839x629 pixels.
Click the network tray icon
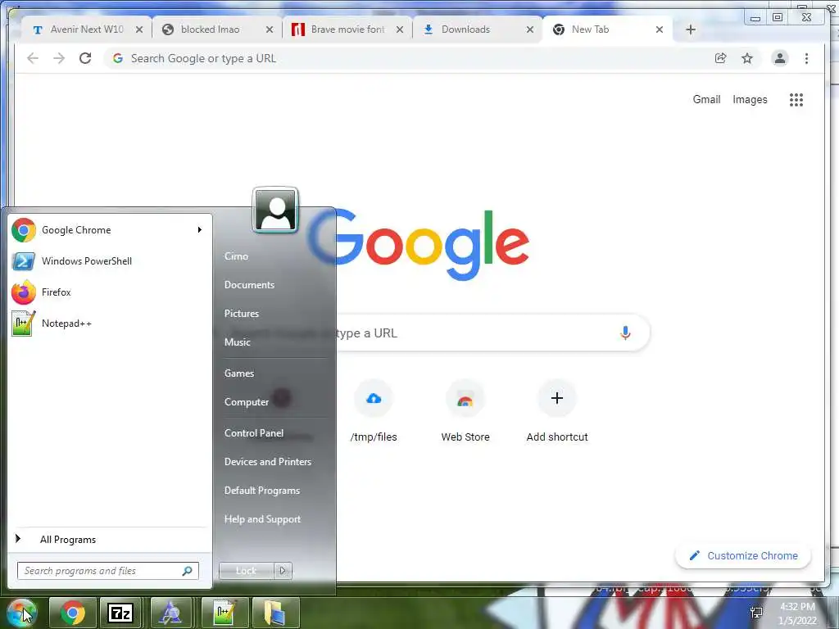[x=756, y=613]
